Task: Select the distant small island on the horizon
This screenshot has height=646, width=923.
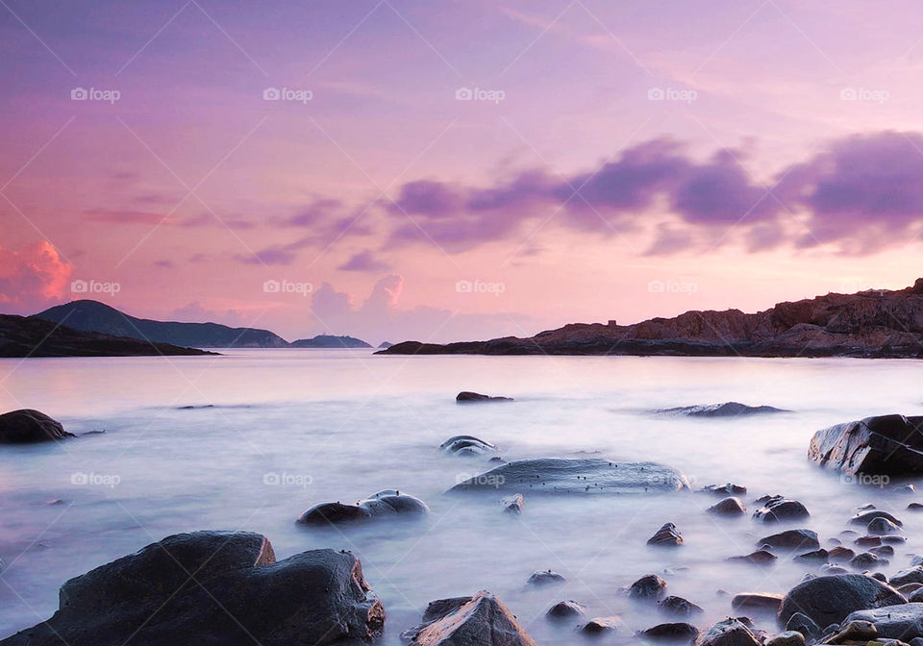Action: (330, 341)
